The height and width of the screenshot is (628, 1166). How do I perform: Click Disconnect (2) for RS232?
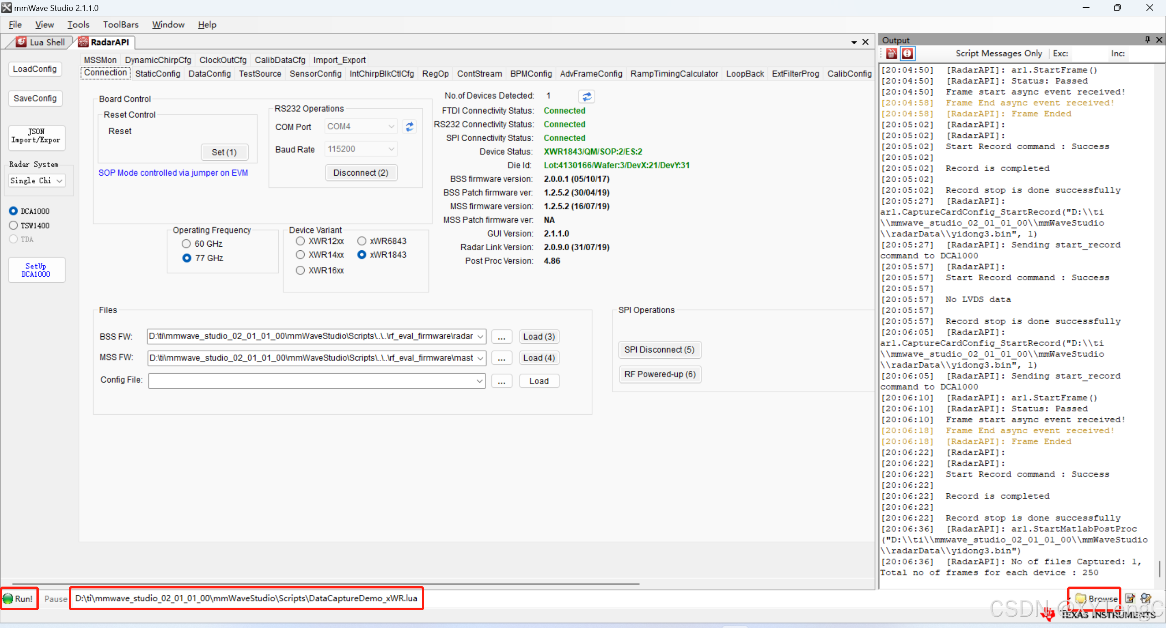tap(361, 173)
